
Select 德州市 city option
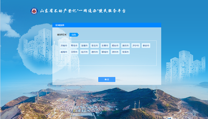95,52
